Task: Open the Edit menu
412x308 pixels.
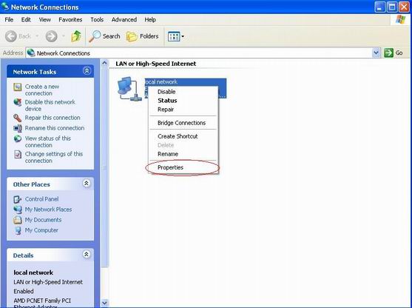Action: 26,20
